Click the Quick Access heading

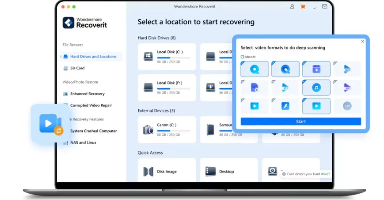click(150, 153)
